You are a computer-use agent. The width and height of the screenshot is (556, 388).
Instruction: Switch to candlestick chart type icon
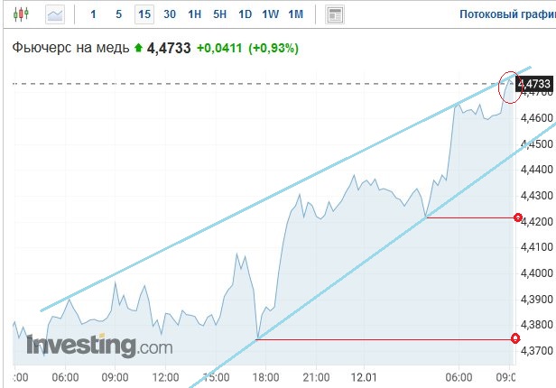21,14
